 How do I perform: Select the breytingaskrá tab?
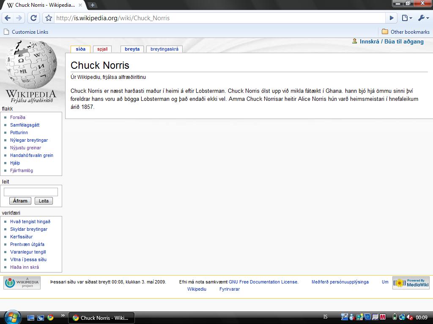pos(164,49)
